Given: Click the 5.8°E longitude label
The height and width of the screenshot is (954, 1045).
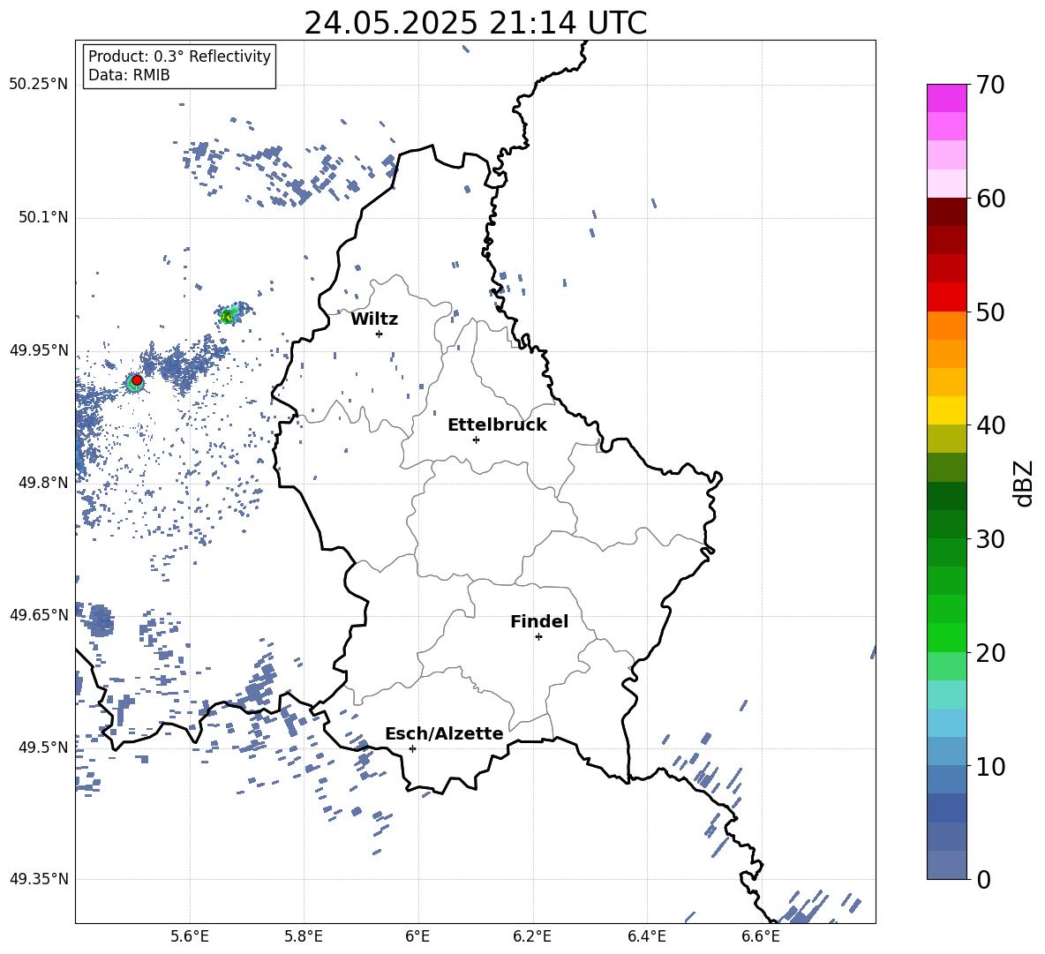Looking at the screenshot, I should [304, 936].
